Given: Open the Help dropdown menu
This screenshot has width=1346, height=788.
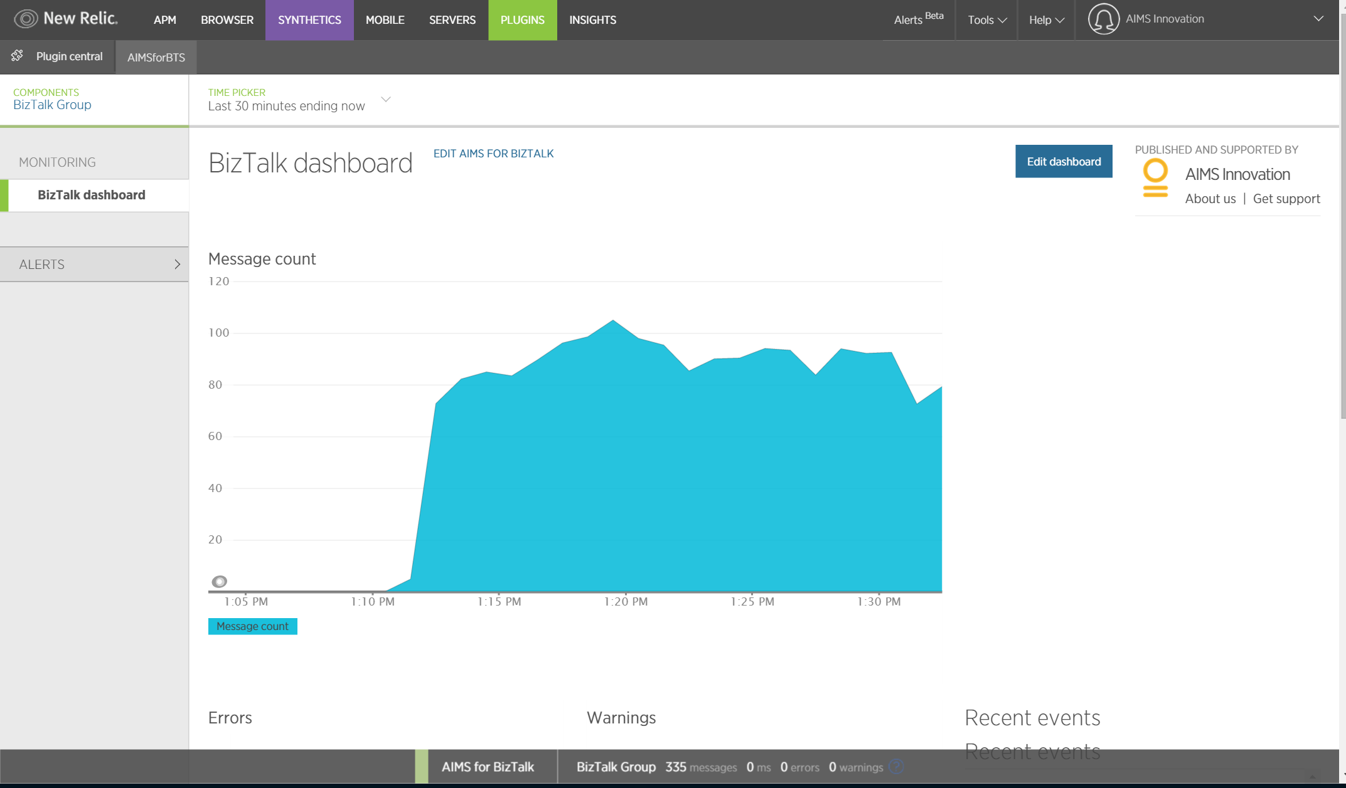Looking at the screenshot, I should pyautogui.click(x=1046, y=20).
